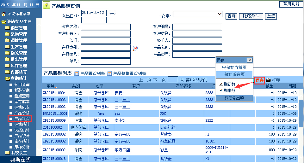Screen dimensions: 304x163
Task: Uncheck the 期初数 checkbox
Action: [x=221, y=84]
